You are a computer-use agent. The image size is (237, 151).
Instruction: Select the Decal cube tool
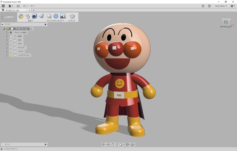point(35,16)
